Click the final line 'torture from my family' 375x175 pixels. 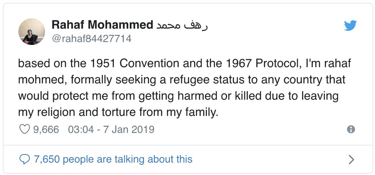point(160,112)
